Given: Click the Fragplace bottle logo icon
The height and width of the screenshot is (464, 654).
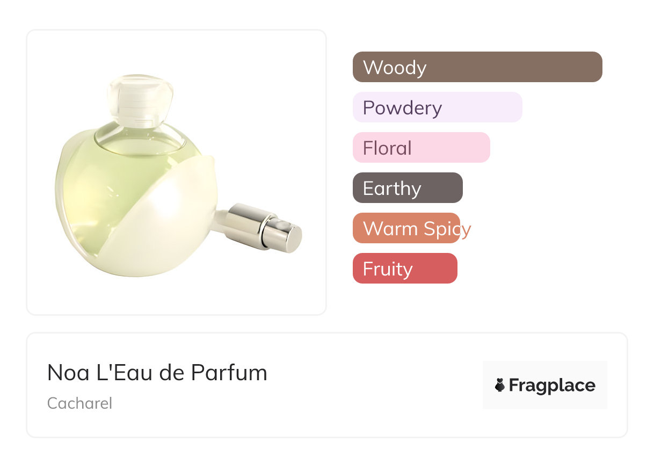Looking at the screenshot, I should (x=500, y=386).
